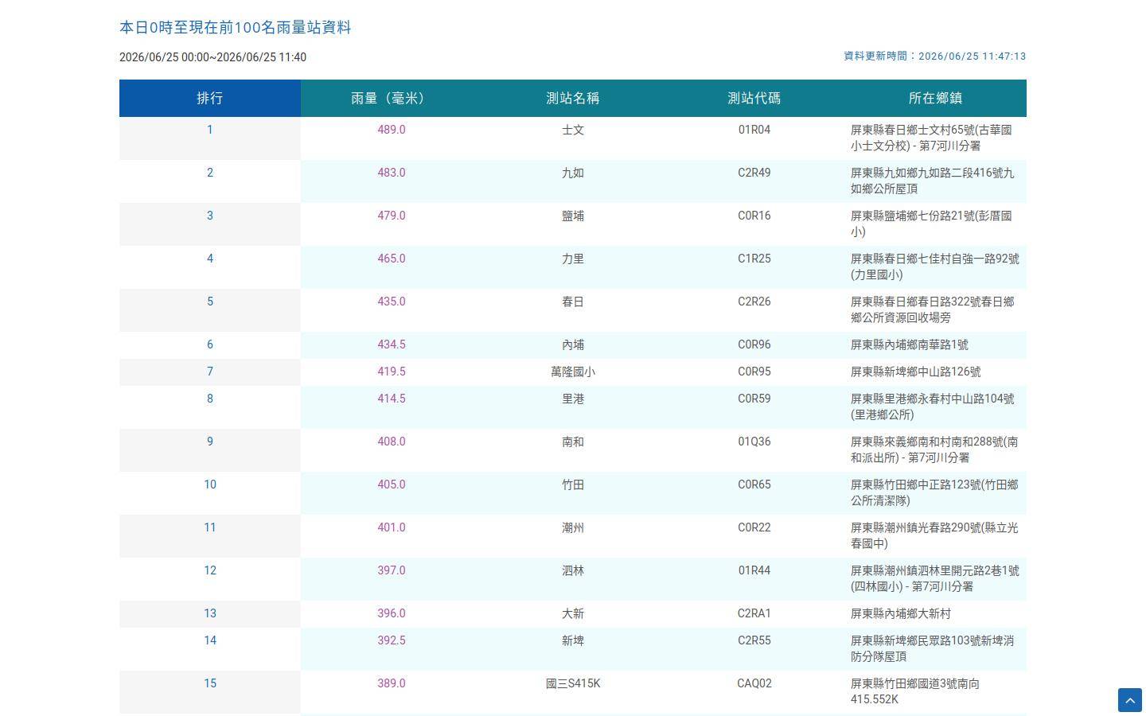
Task: Click station name 九如
Action: click(573, 173)
